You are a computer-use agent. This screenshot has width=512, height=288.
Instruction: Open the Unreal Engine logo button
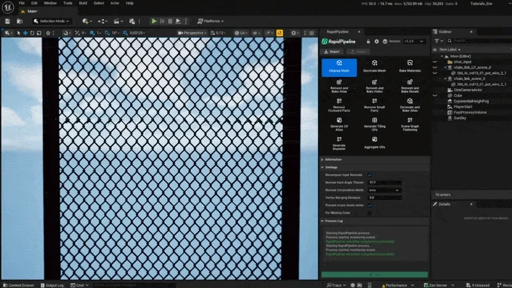click(x=8, y=7)
